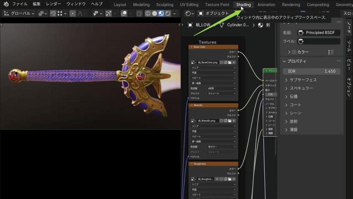
Task: Open the BaseColor image browse dropdown
Action: click(194, 62)
